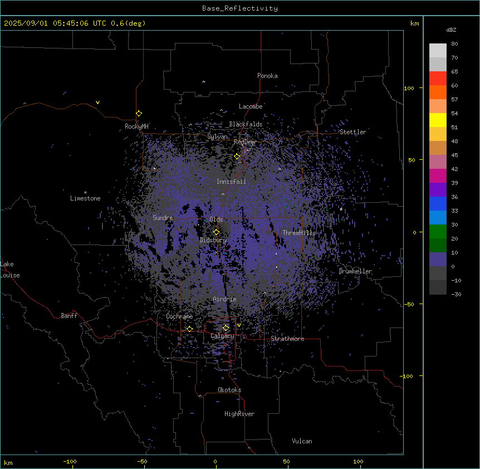Pick the yellow 54 dBZ legend swatch
Viewport: 480px width, 469px height.
[x=438, y=120]
